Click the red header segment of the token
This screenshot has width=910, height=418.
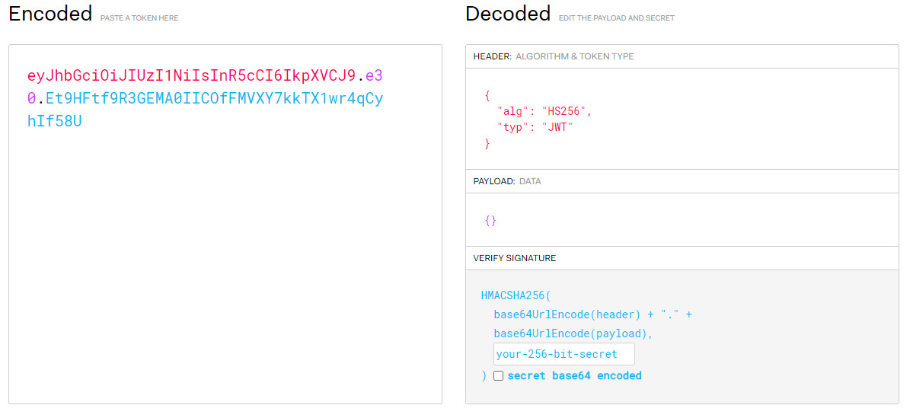(191, 75)
